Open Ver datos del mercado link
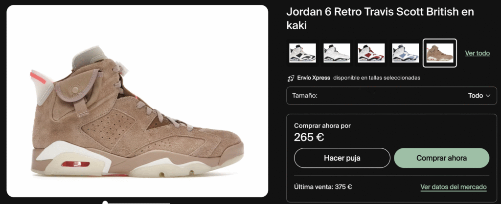This screenshot has height=204, width=501. click(454, 187)
